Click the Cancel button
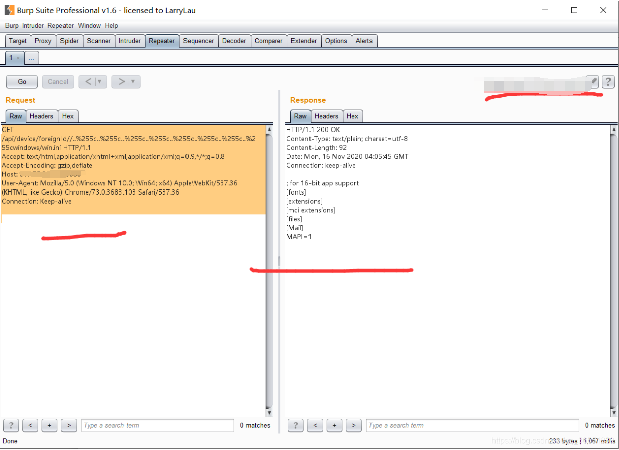The image size is (619, 450). click(x=58, y=82)
